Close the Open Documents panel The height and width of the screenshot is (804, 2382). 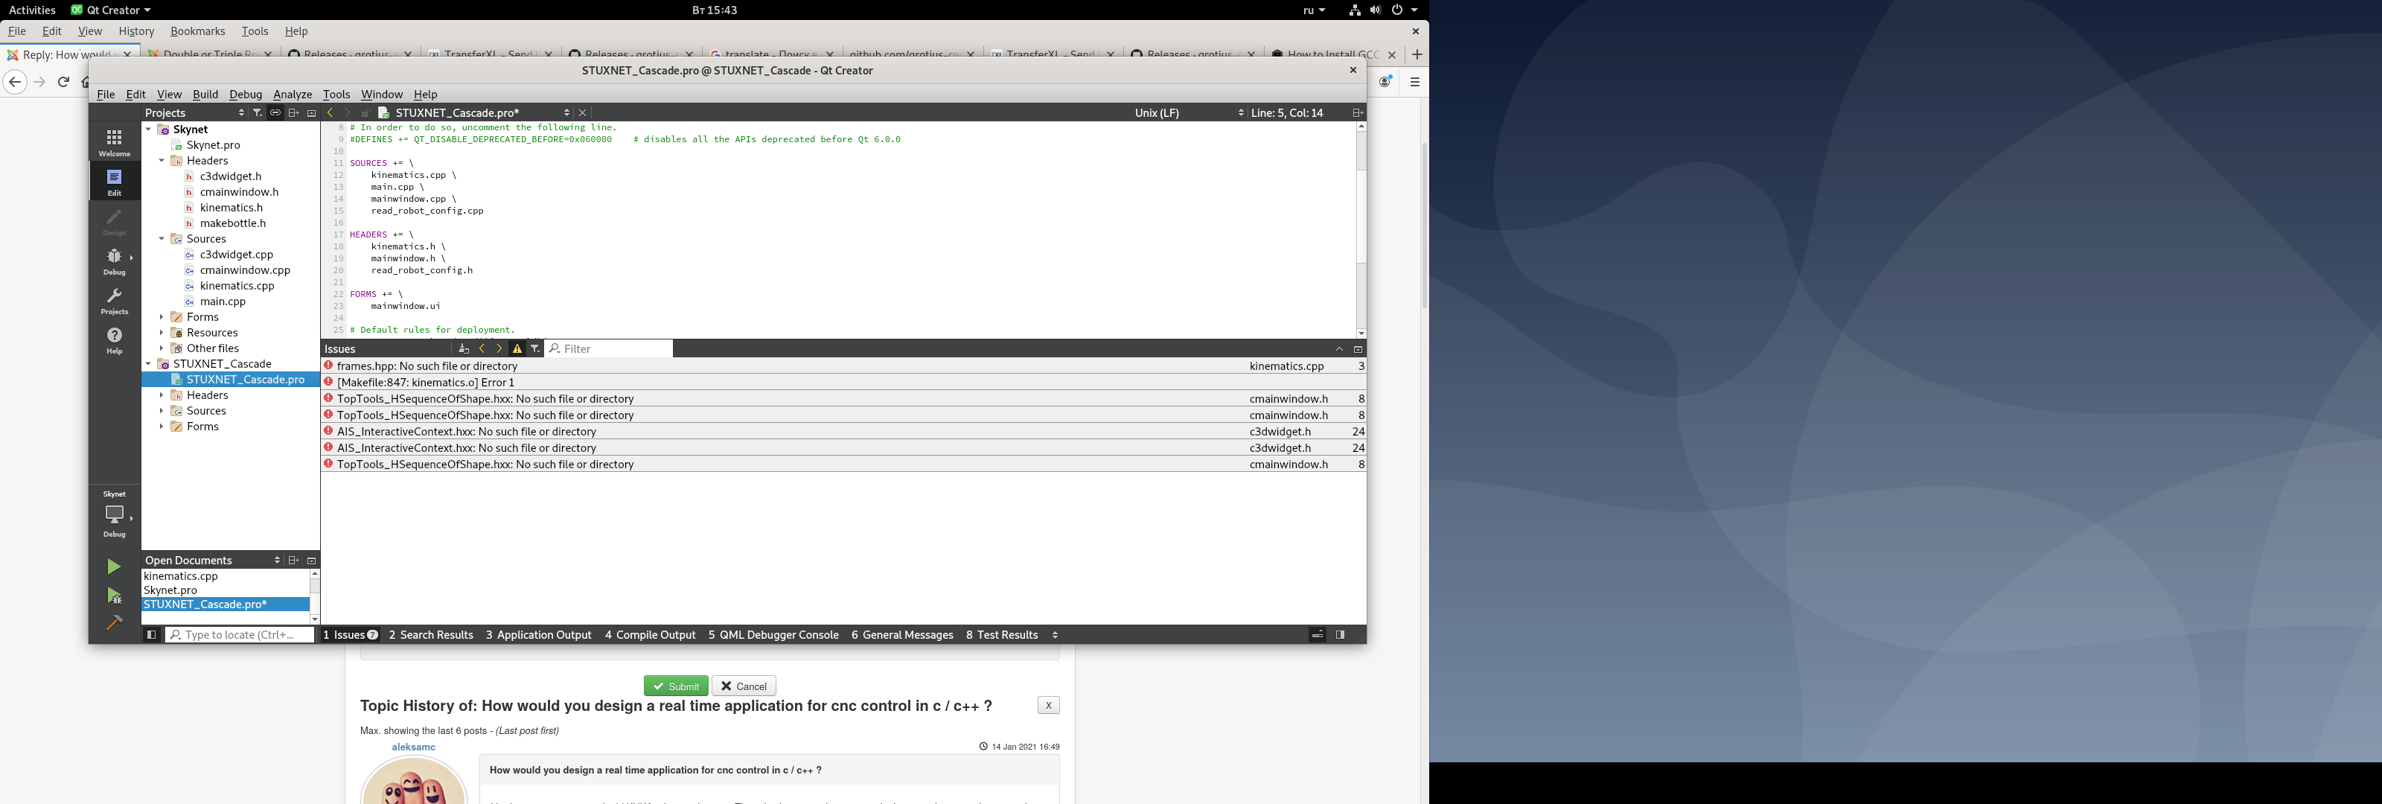(x=312, y=561)
